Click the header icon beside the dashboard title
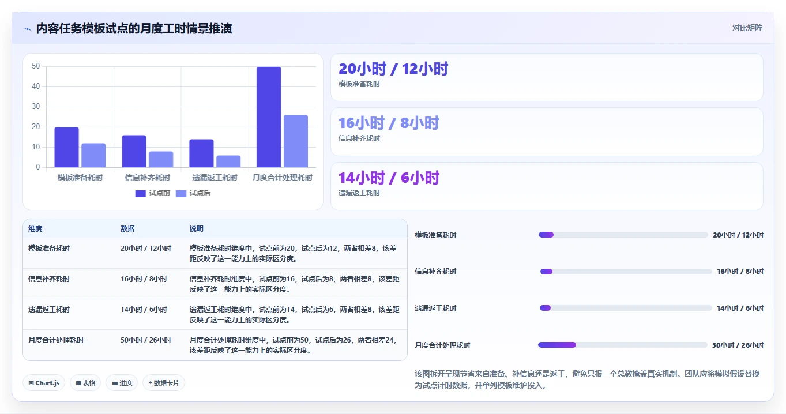 27,29
